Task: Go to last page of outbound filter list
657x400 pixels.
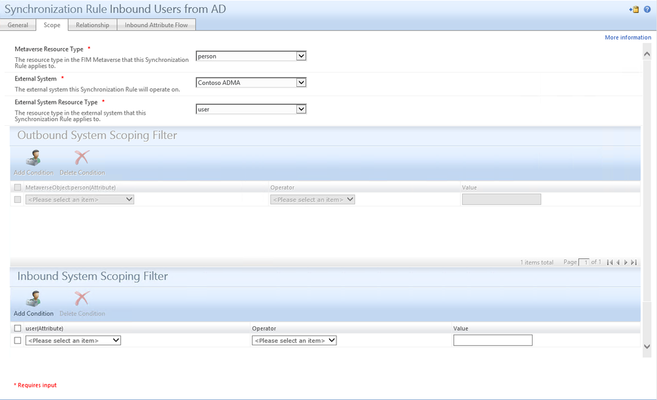Action: click(x=633, y=262)
